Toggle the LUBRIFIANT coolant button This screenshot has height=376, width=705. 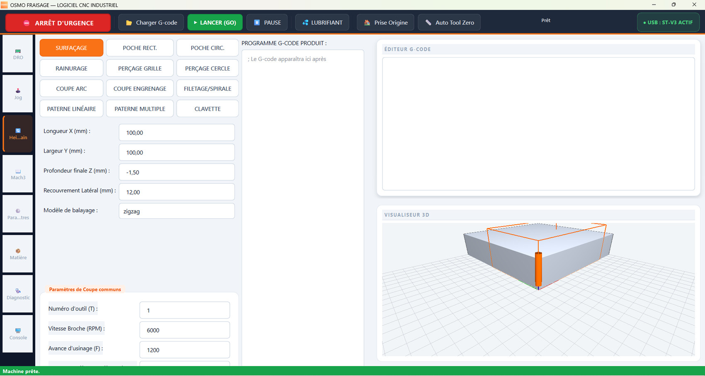pyautogui.click(x=322, y=22)
